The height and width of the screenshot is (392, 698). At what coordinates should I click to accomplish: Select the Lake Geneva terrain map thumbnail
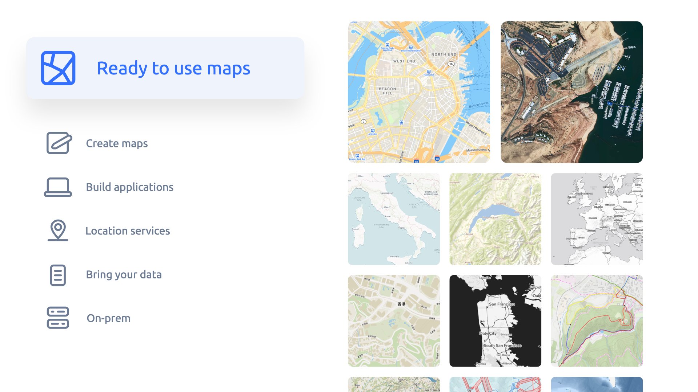[495, 219]
